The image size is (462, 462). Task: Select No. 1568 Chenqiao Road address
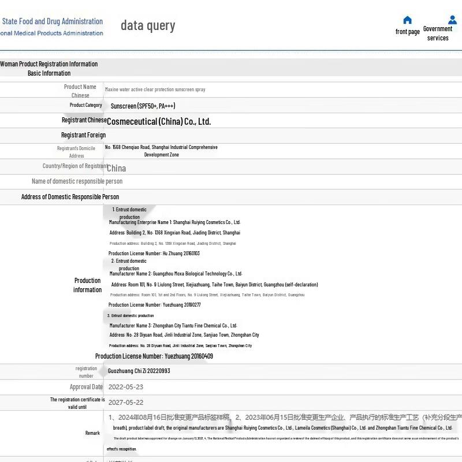point(161,151)
